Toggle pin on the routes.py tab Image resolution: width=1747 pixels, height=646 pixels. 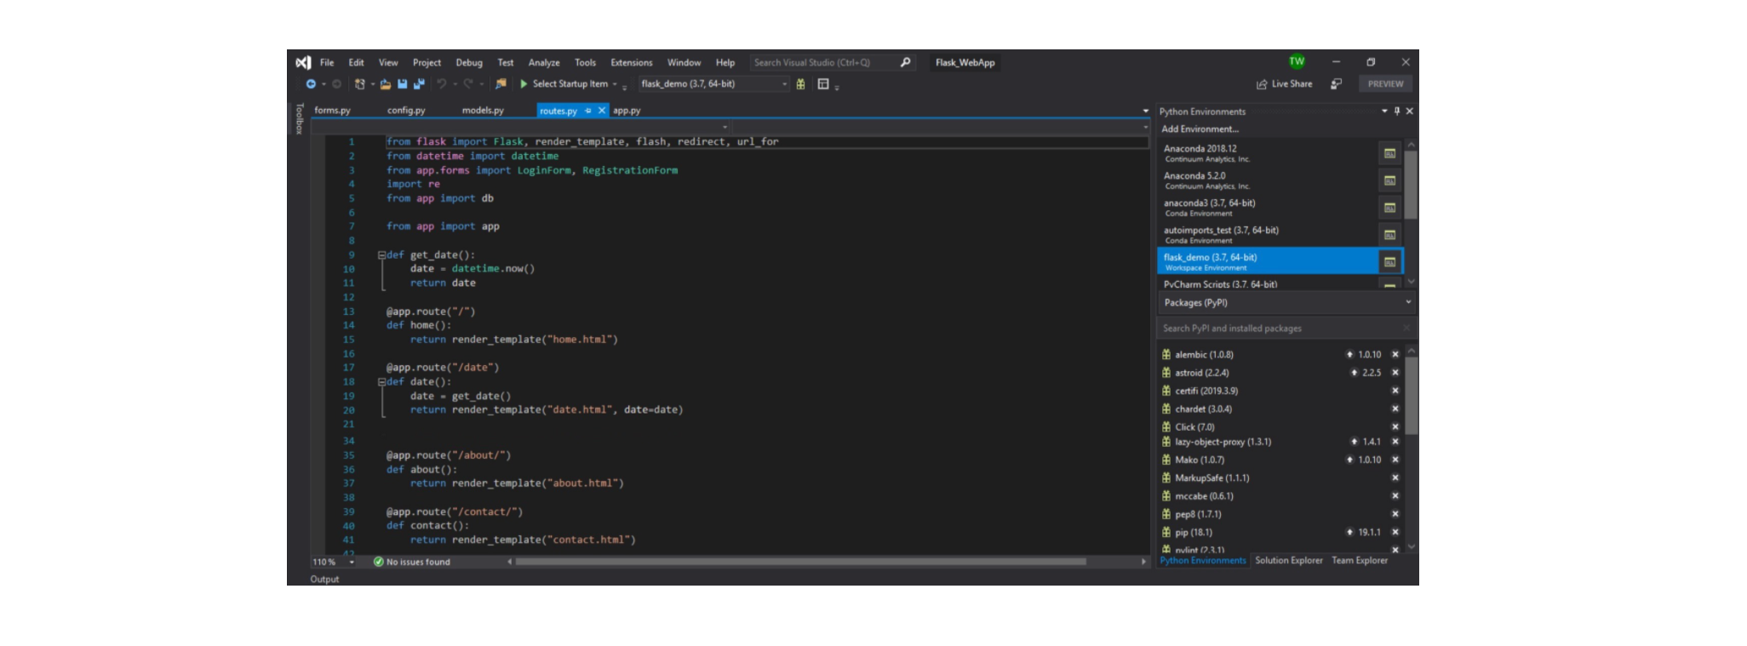[x=588, y=111]
